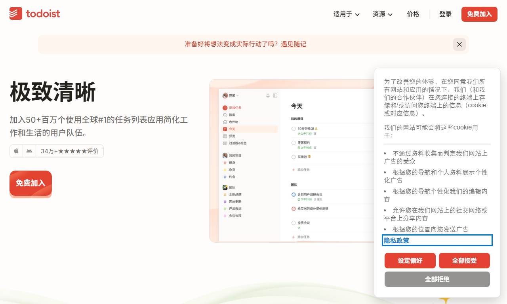
Task: Click the notification bell icon in preview
Action: 268,95
